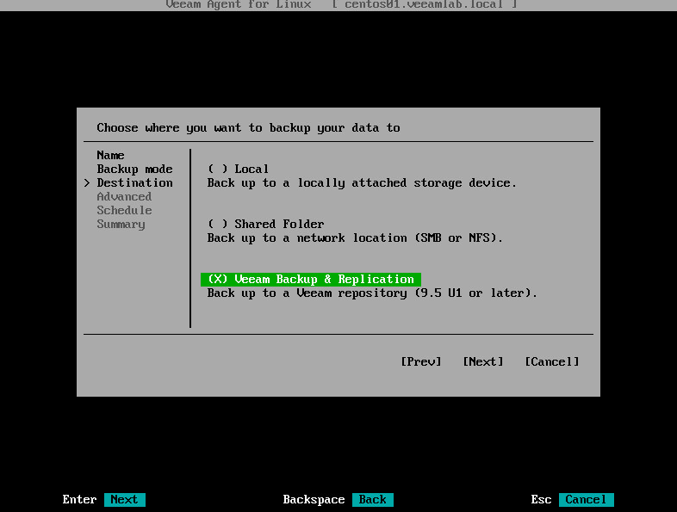Screen dimensions: 677x512
Task: Click the 'Backspace' key label at bottom
Action: coord(314,499)
